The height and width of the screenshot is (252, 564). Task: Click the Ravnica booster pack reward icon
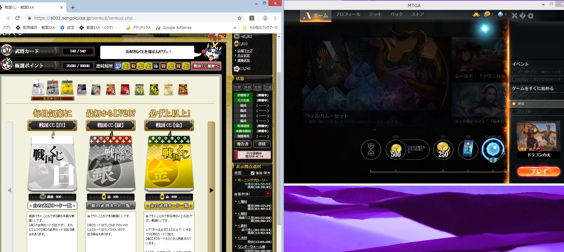coord(468,150)
